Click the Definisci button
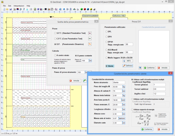Image resolution: width=175 pixels, height=136 pixels. [x=128, y=66]
